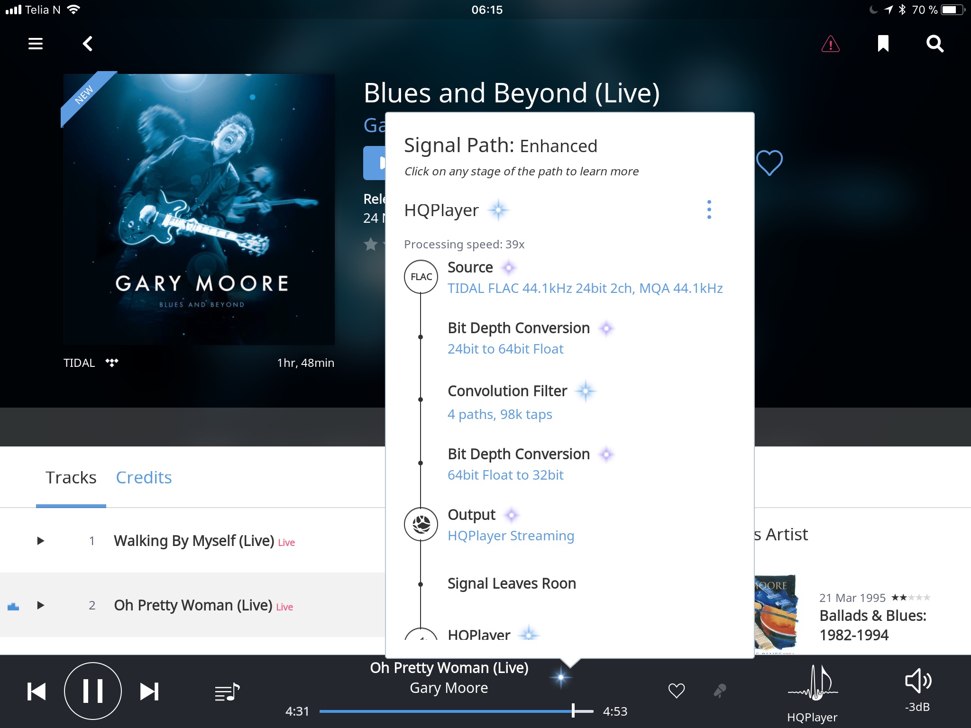Open HQPlayer zone picker
This screenshot has height=728, width=971.
pos(812,693)
